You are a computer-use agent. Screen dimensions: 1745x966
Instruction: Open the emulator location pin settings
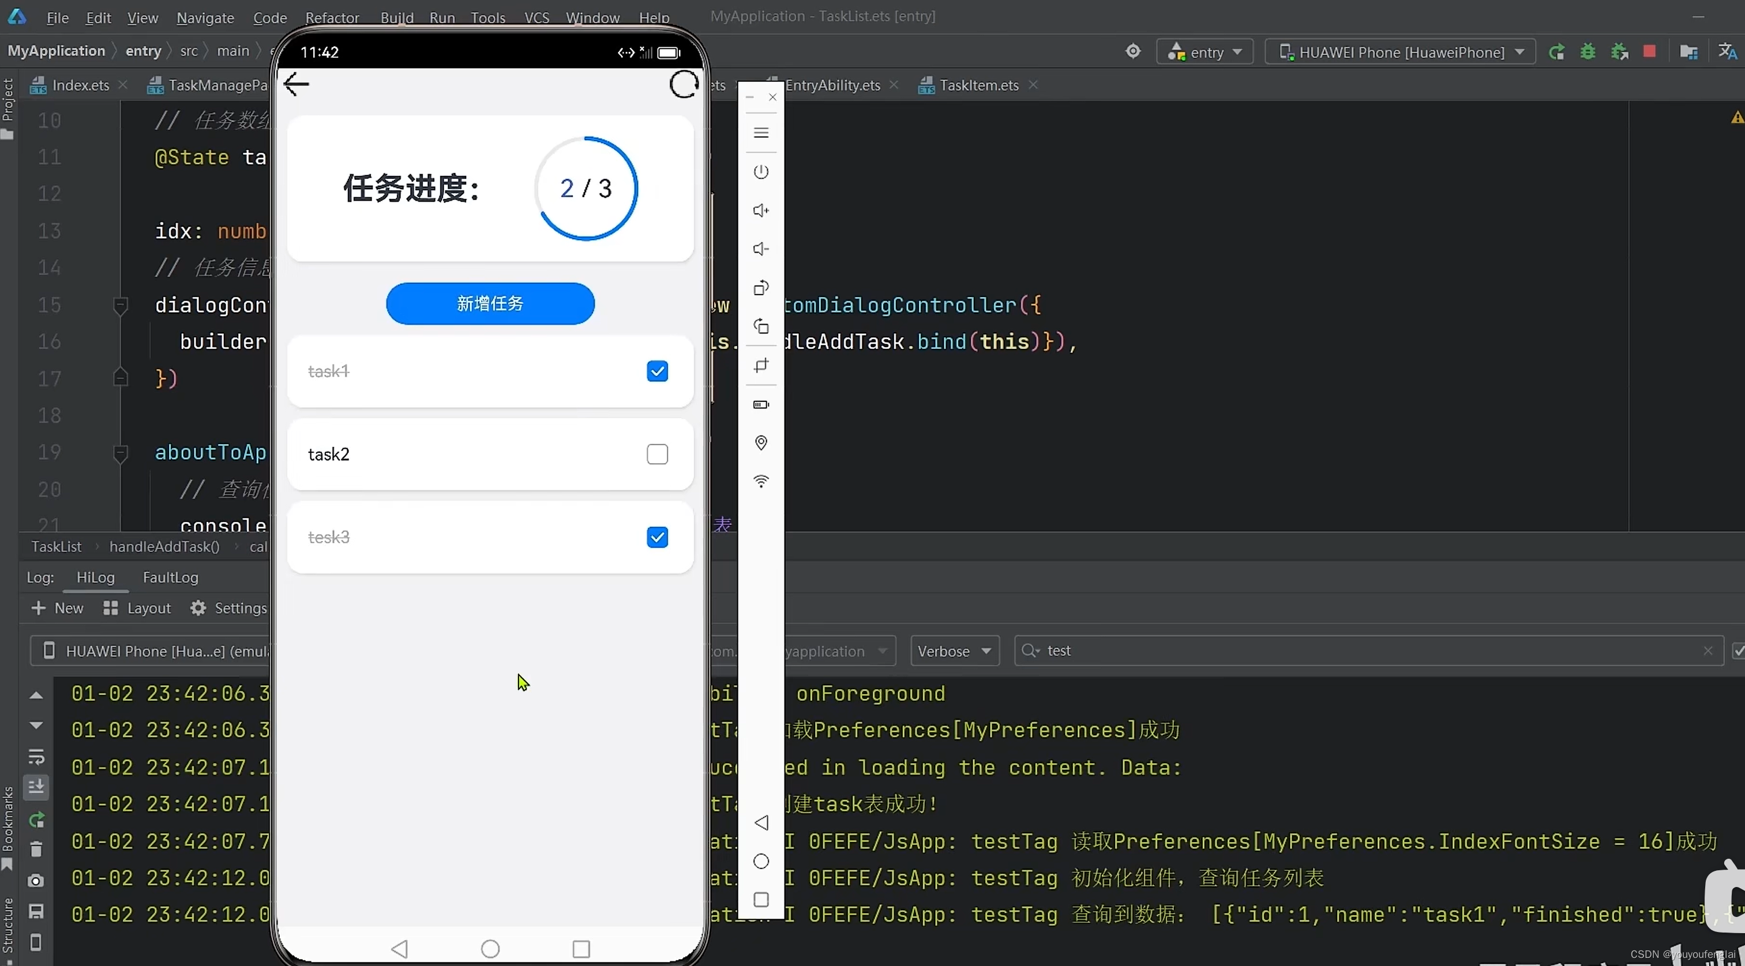[x=761, y=443]
